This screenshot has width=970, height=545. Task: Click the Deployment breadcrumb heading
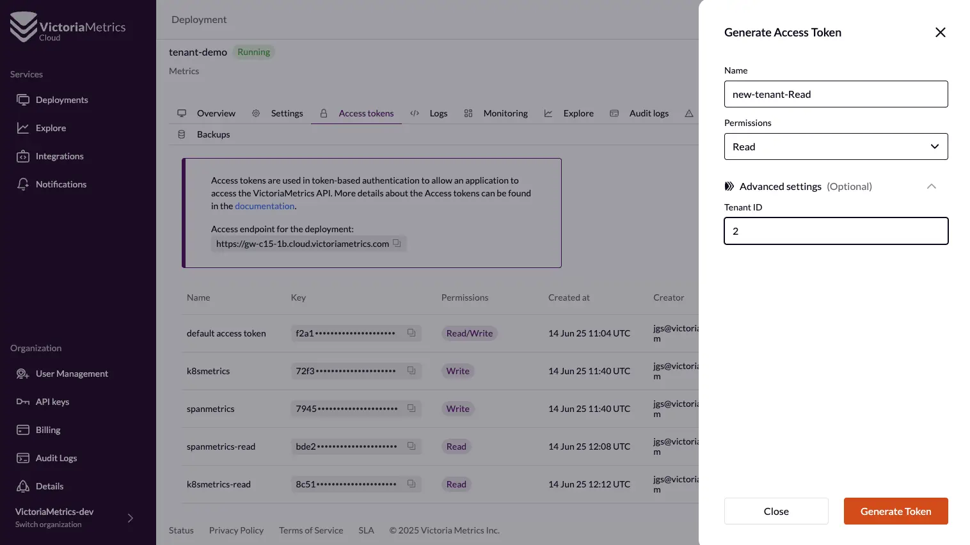click(x=199, y=20)
